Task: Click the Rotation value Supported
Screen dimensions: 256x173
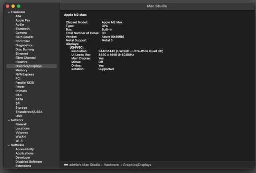Action: point(106,69)
